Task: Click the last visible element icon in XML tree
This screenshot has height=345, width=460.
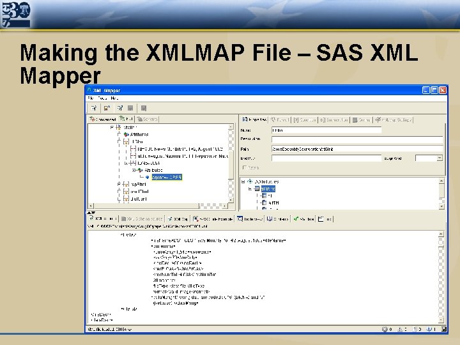Action: 126,199
